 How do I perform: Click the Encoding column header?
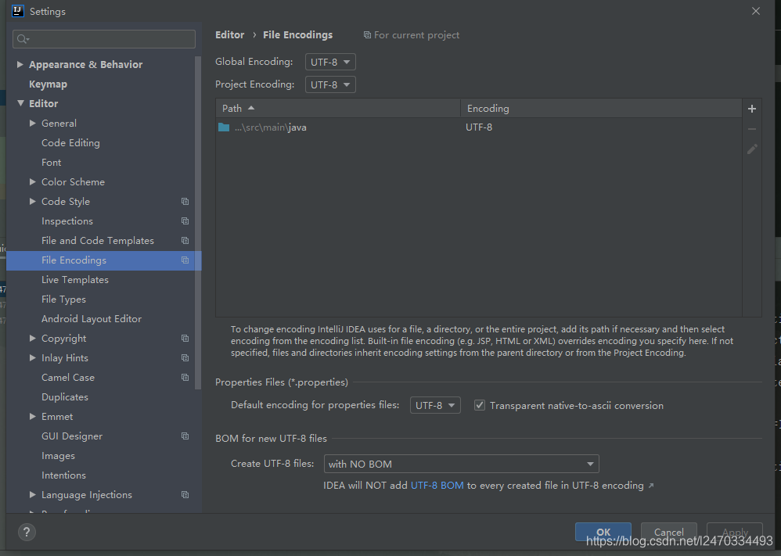point(601,108)
